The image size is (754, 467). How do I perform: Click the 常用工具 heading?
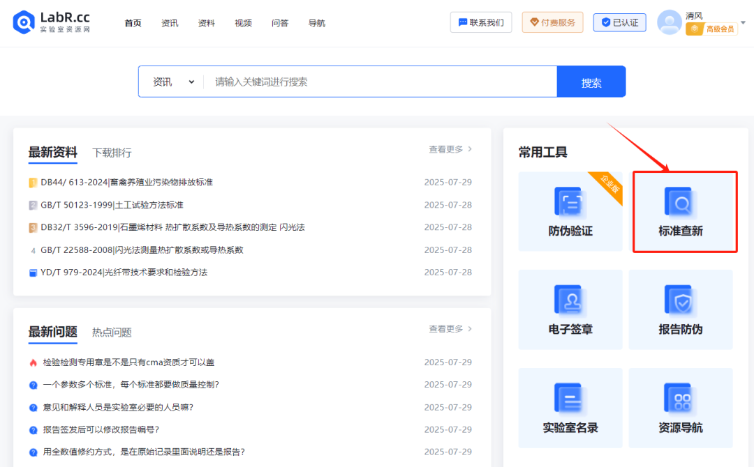[543, 152]
